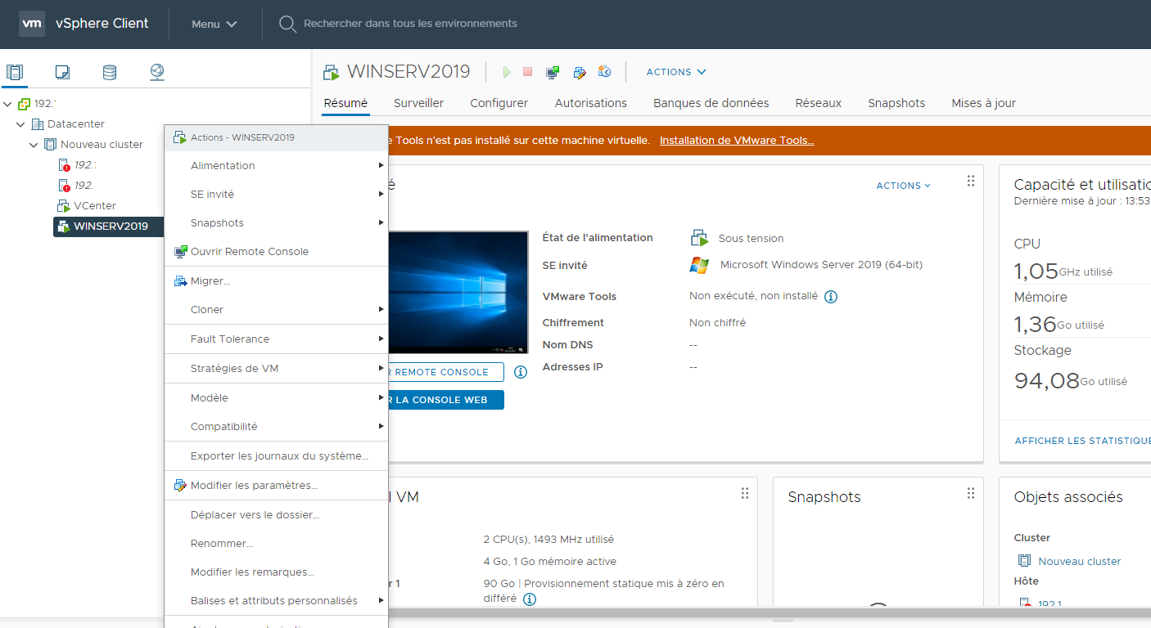Expand the SE invité submenu
This screenshot has width=1151, height=628.
pos(276,195)
